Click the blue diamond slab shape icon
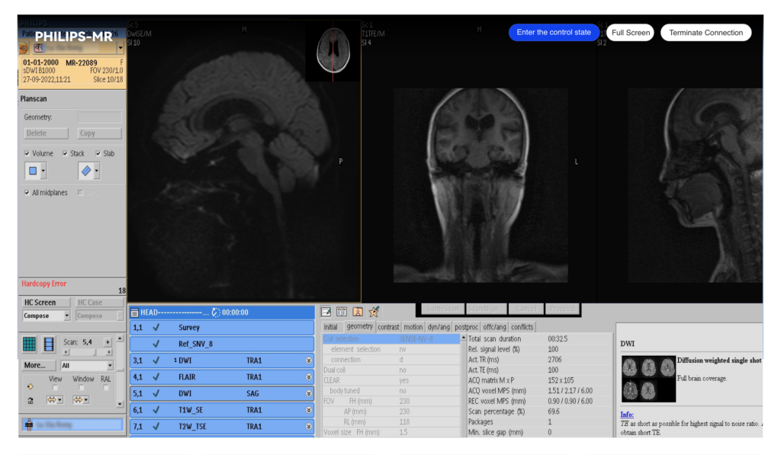 86,171
